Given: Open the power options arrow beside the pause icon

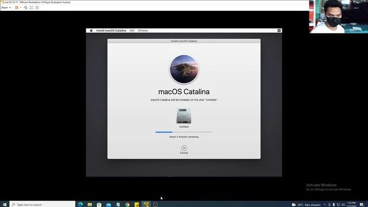Looking at the screenshot, I should (21, 7).
